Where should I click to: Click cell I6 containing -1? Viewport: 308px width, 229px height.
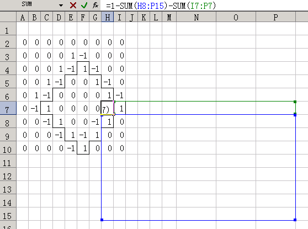coord(119,95)
